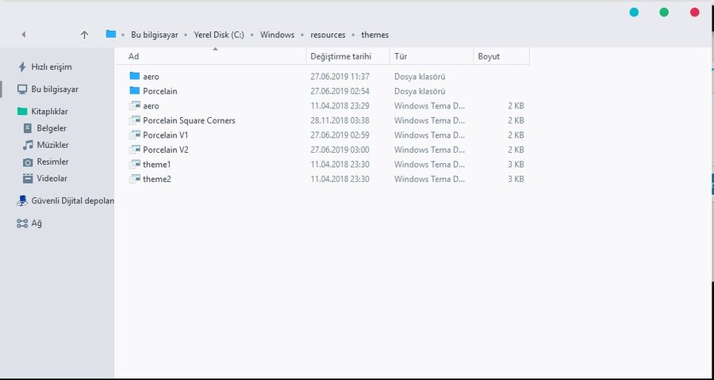714x380 pixels.
Task: Select the Porcelain V2 file name
Action: (x=166, y=150)
